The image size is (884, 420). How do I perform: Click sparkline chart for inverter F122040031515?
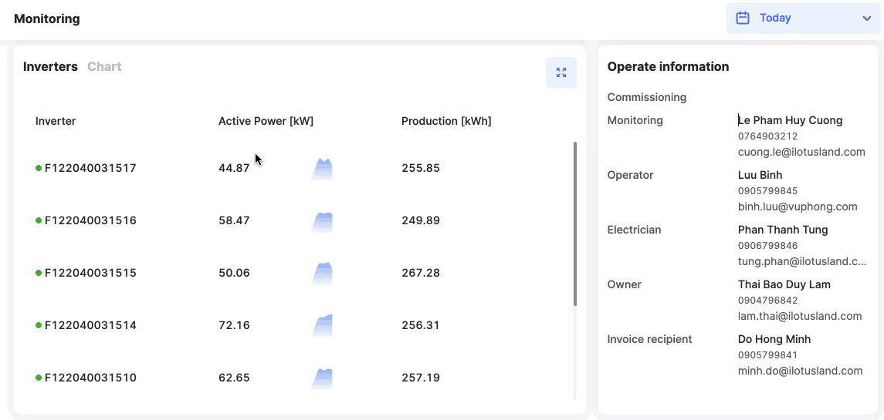tap(322, 274)
